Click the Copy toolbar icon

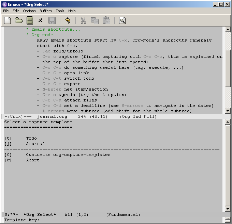tap(95, 21)
